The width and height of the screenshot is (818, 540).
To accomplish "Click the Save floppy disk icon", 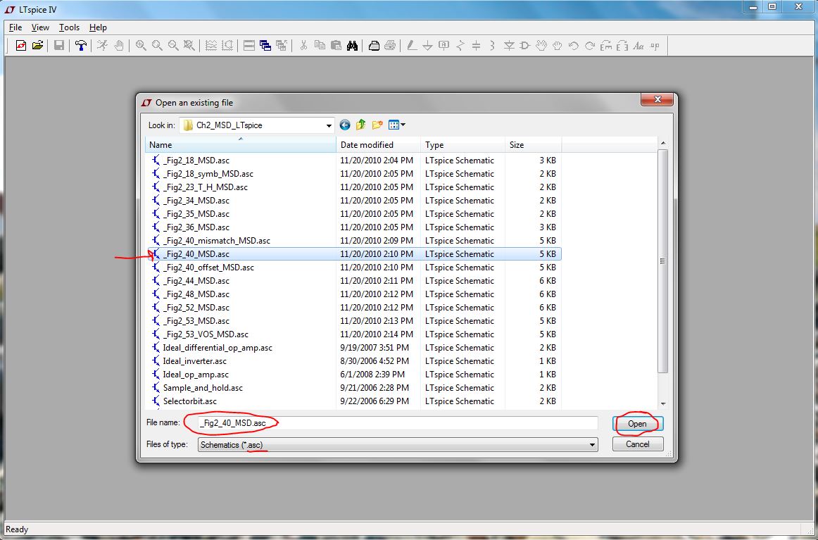I will 59,46.
